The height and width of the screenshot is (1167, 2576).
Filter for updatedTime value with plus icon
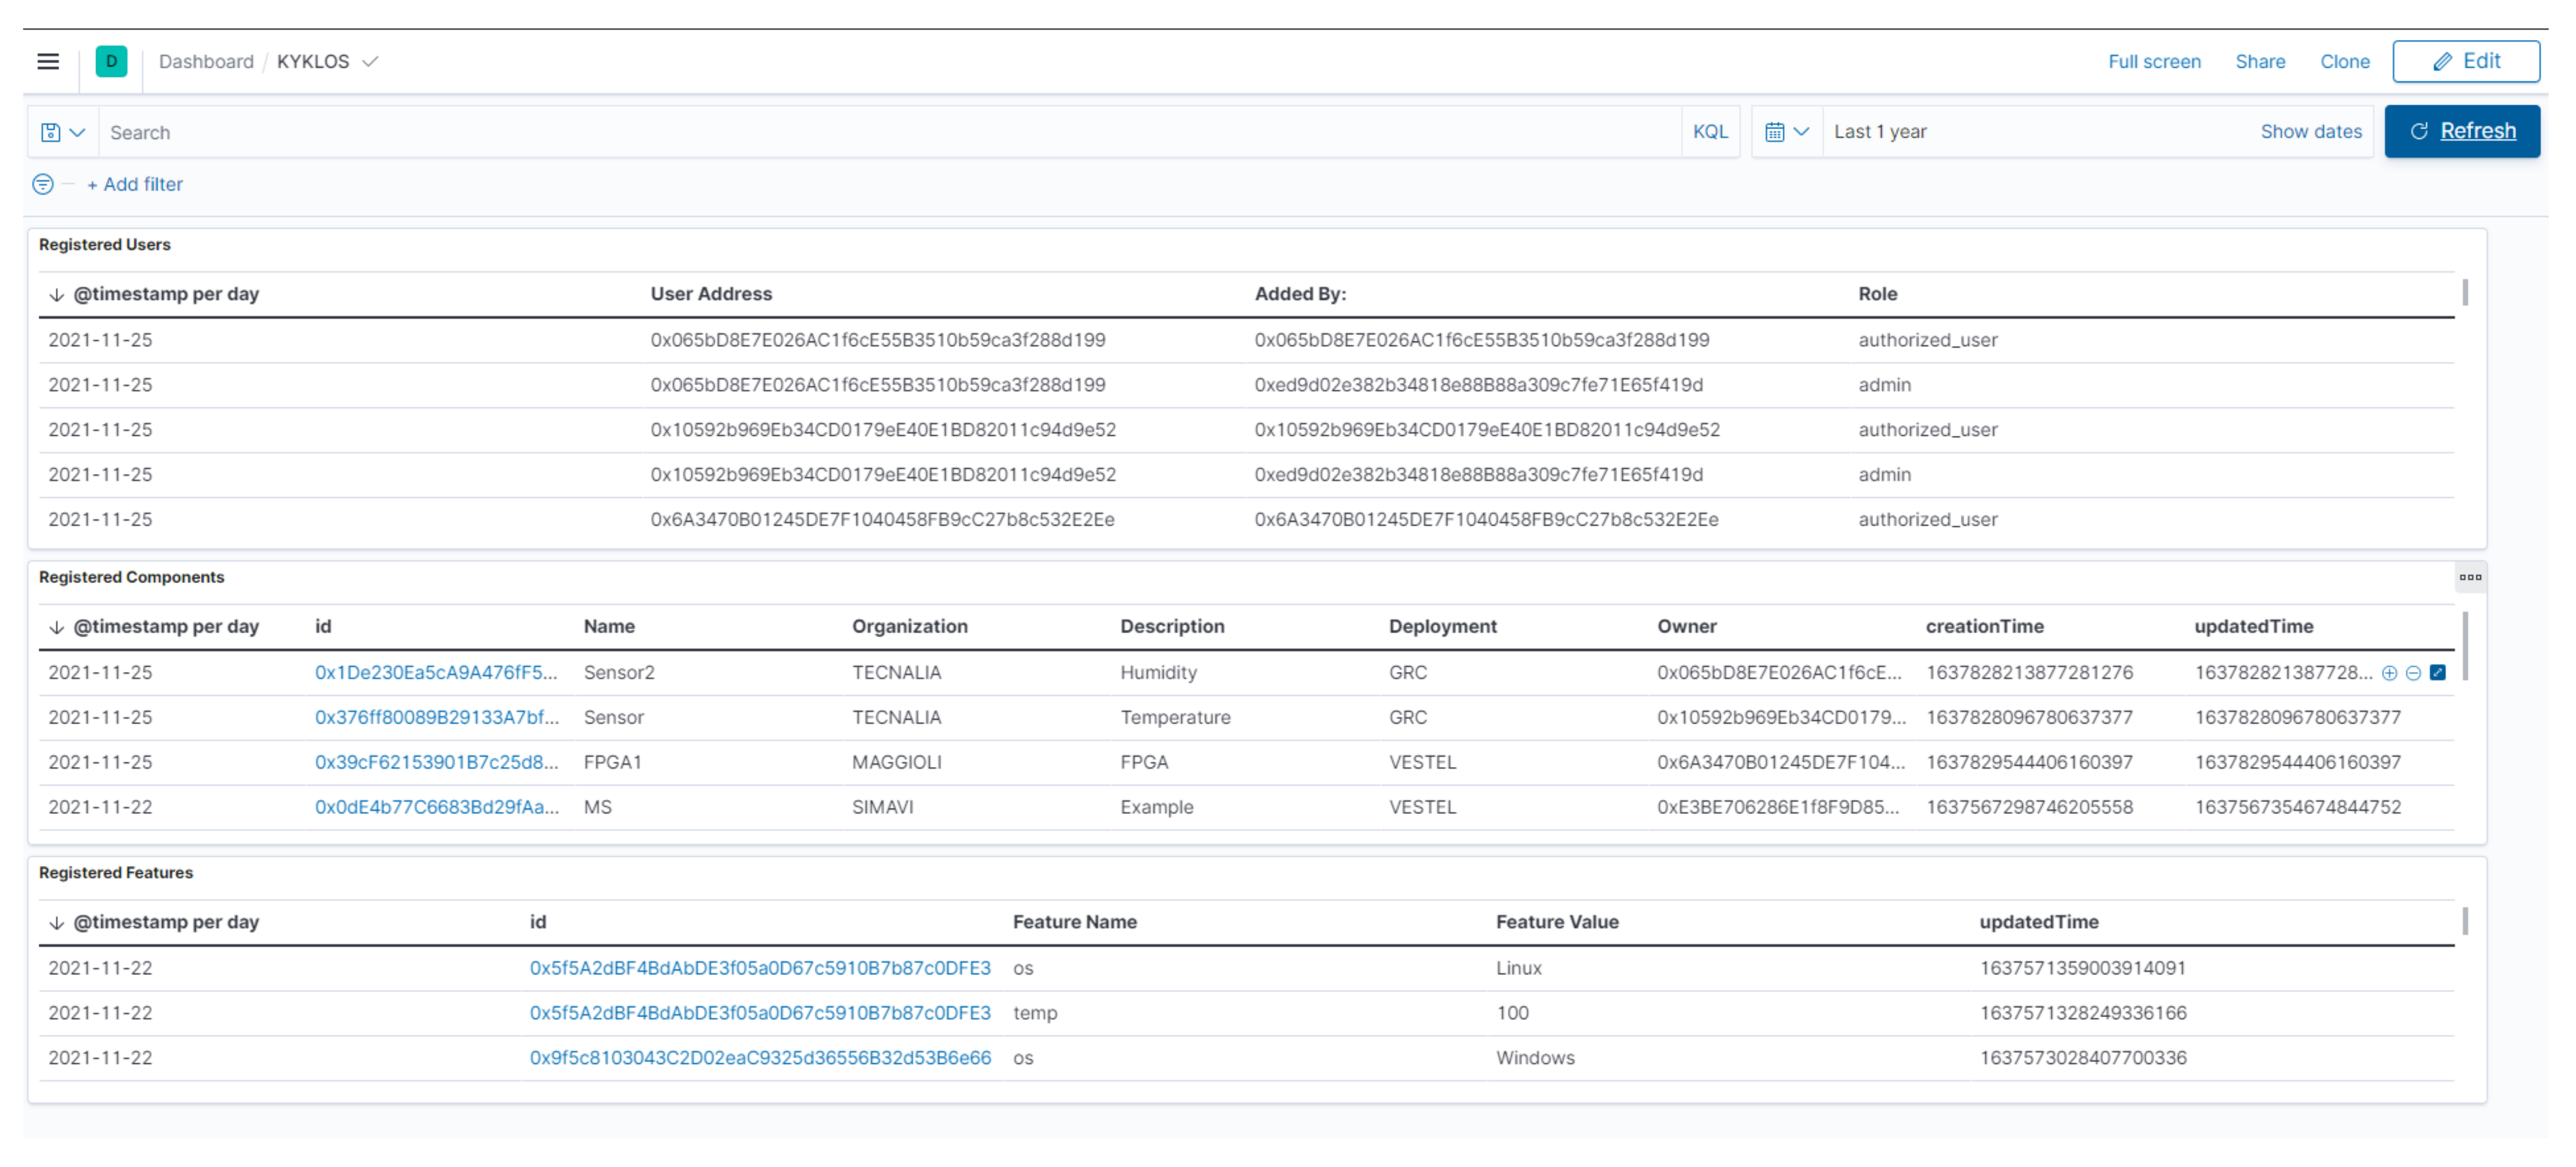2389,673
